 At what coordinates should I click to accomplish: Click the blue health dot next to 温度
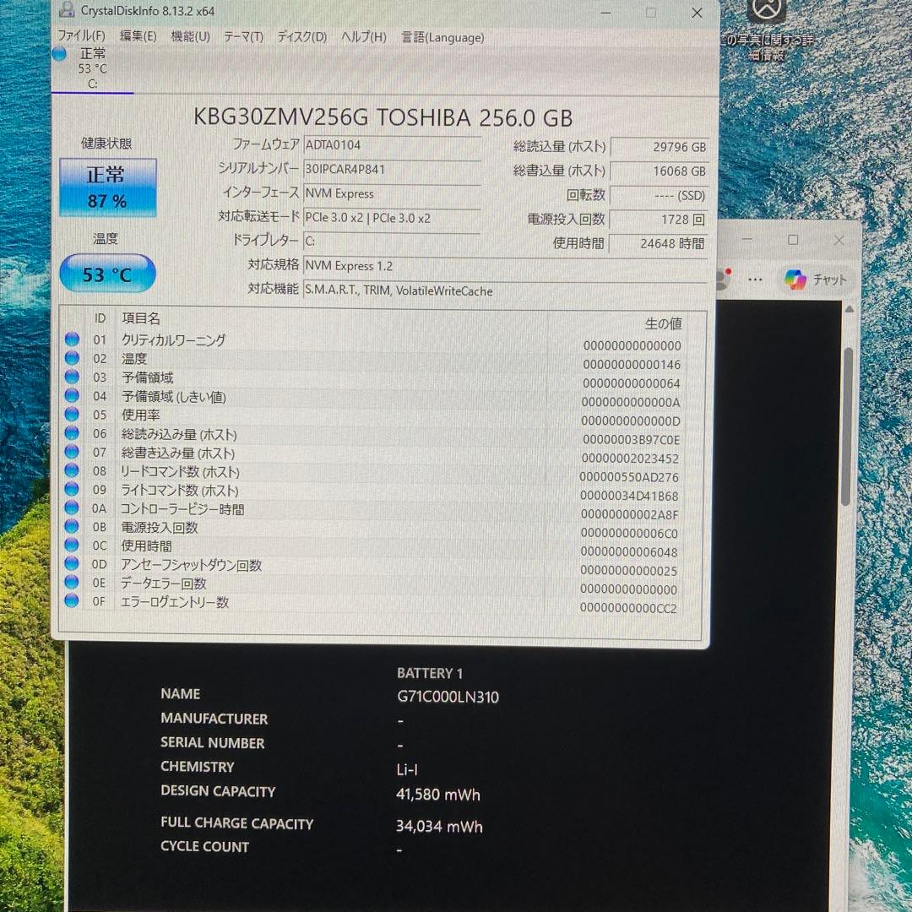72,358
